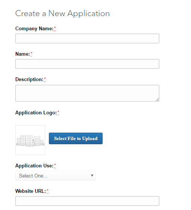Click the required asterisk next to Name
The width and height of the screenshot is (191, 210).
[x=31, y=54]
